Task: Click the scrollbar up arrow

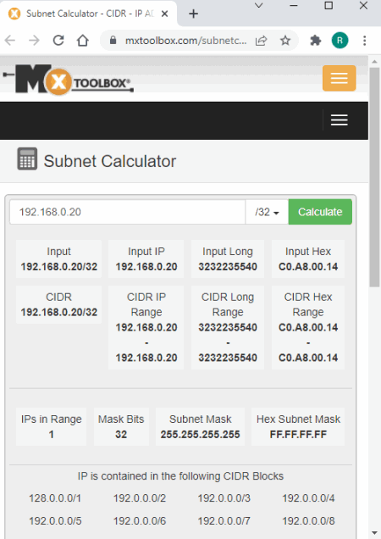Action: [374, 62]
